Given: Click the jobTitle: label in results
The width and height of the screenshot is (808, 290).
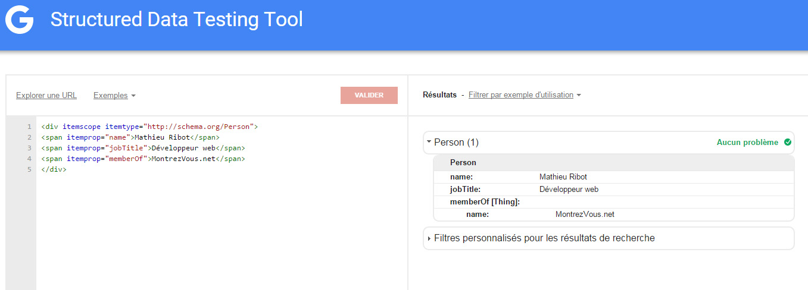Looking at the screenshot, I should (x=466, y=190).
